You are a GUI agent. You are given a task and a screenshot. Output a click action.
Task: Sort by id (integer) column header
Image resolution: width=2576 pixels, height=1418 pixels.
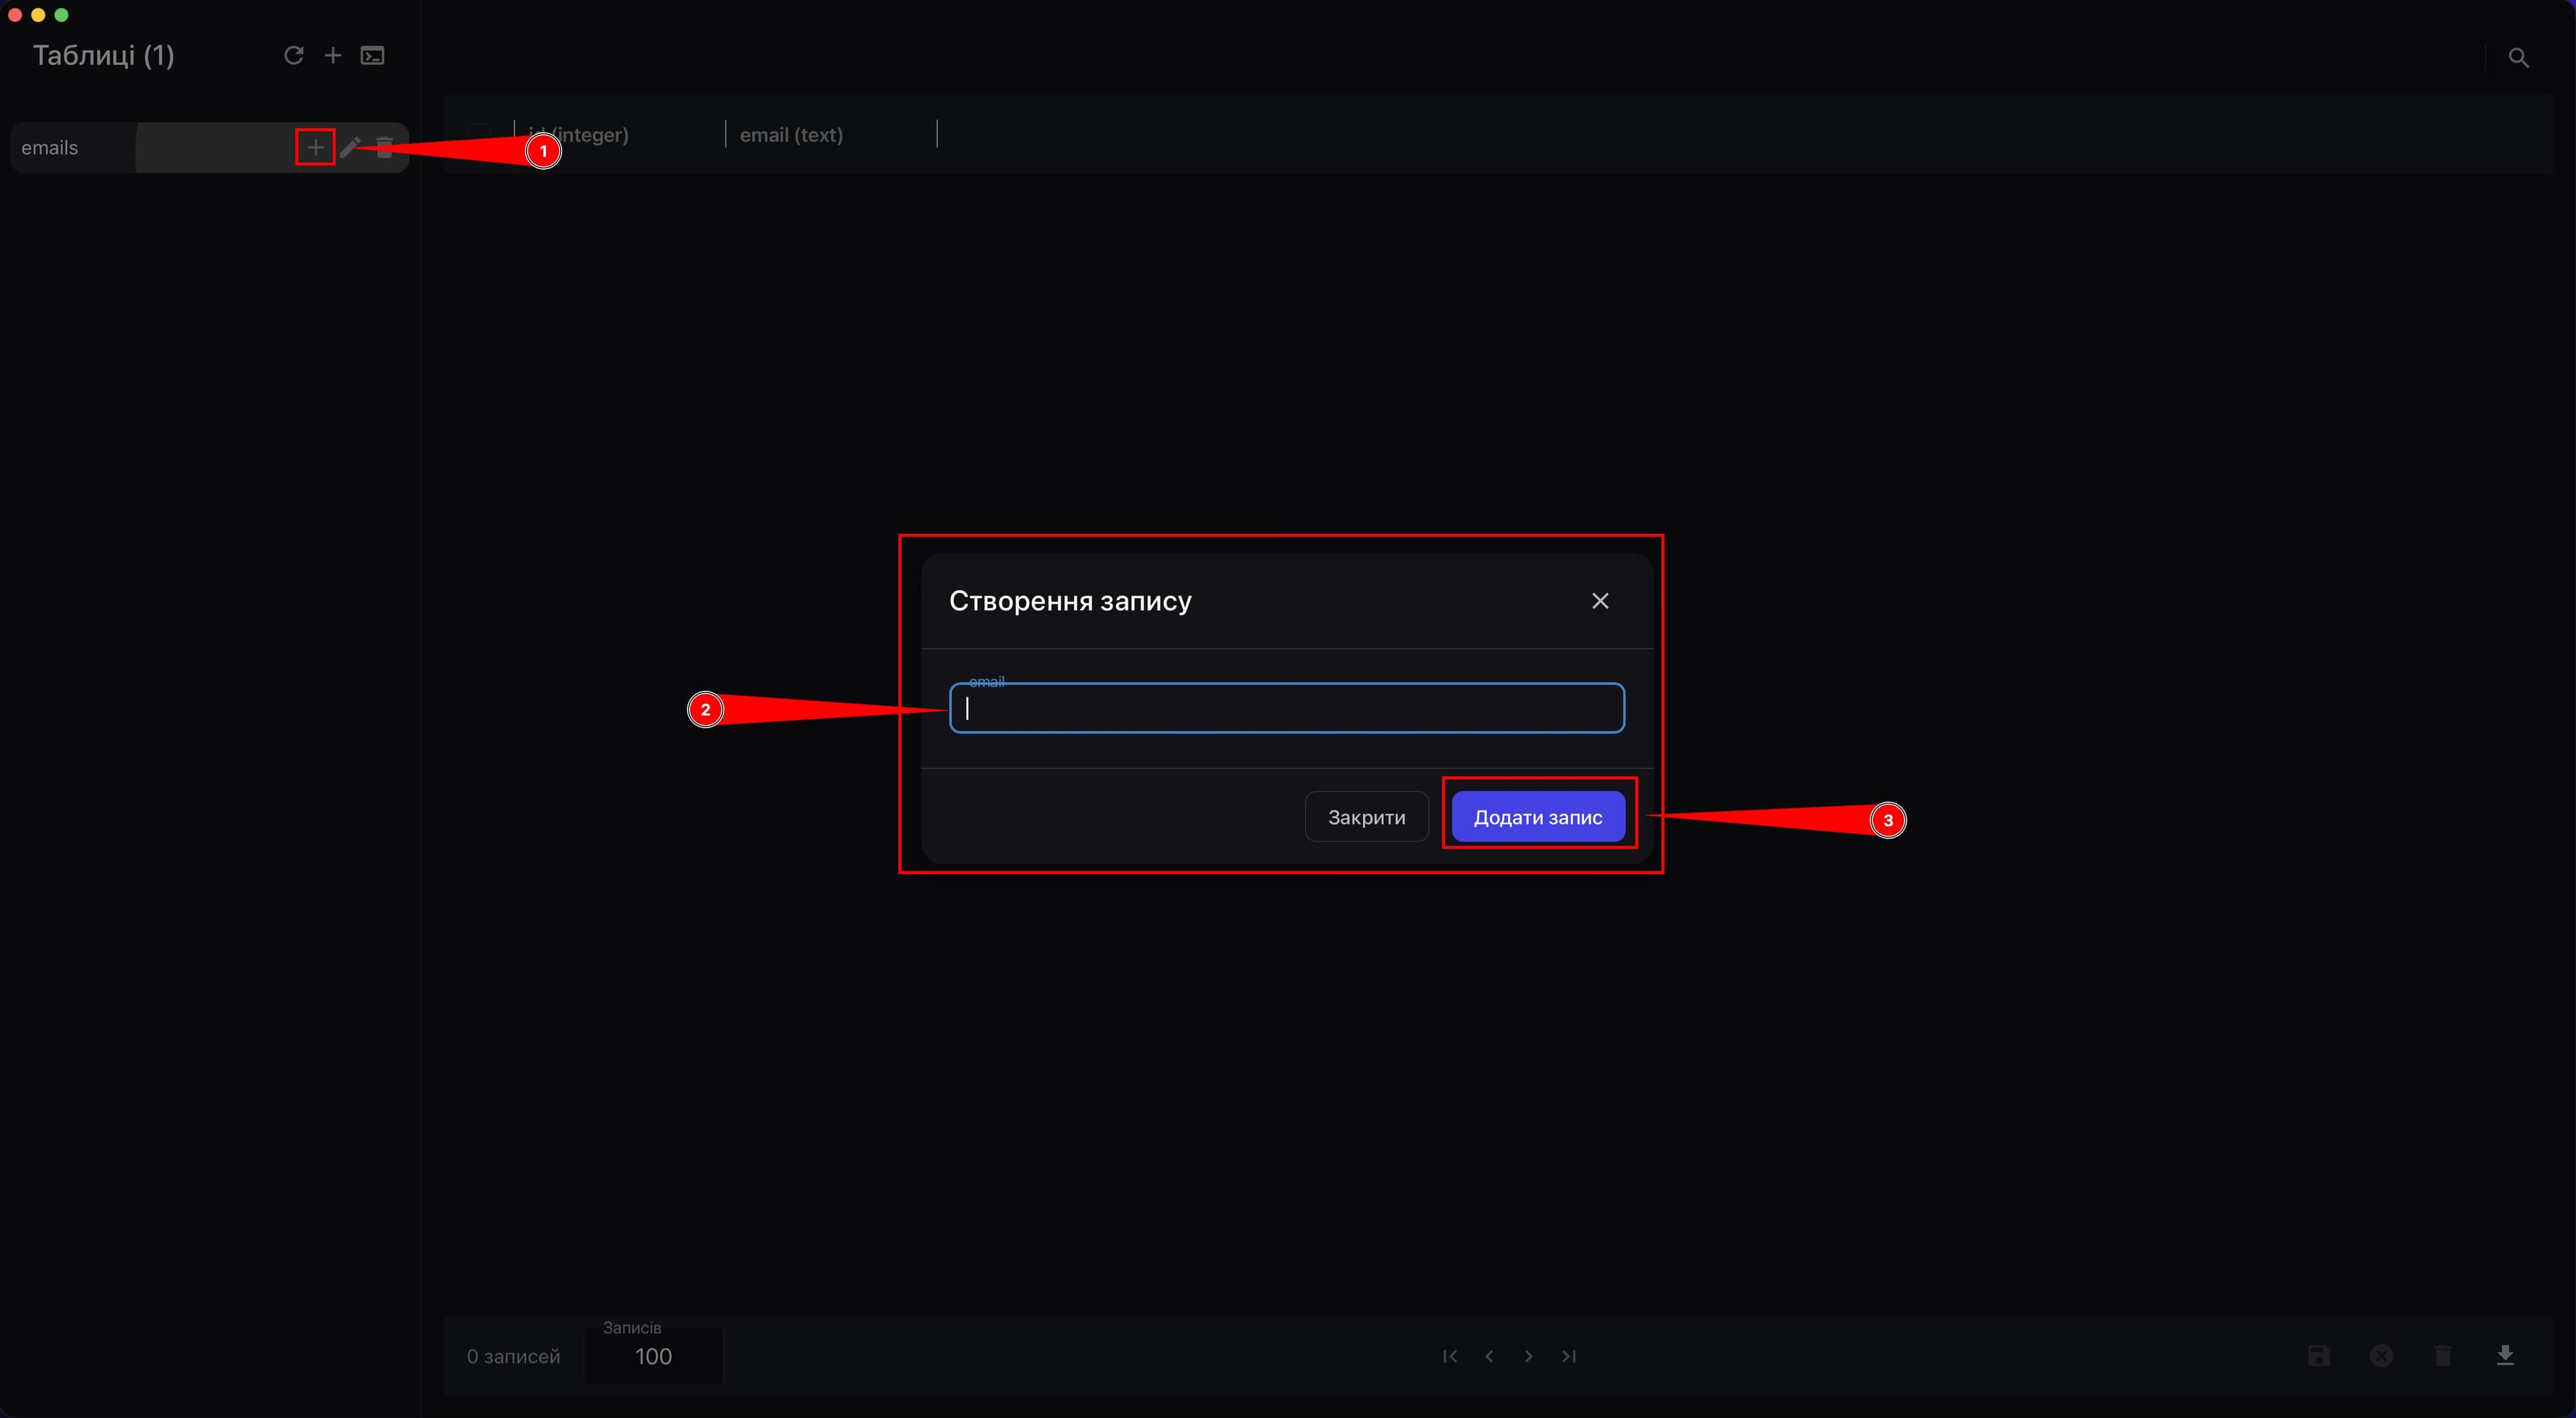(579, 134)
